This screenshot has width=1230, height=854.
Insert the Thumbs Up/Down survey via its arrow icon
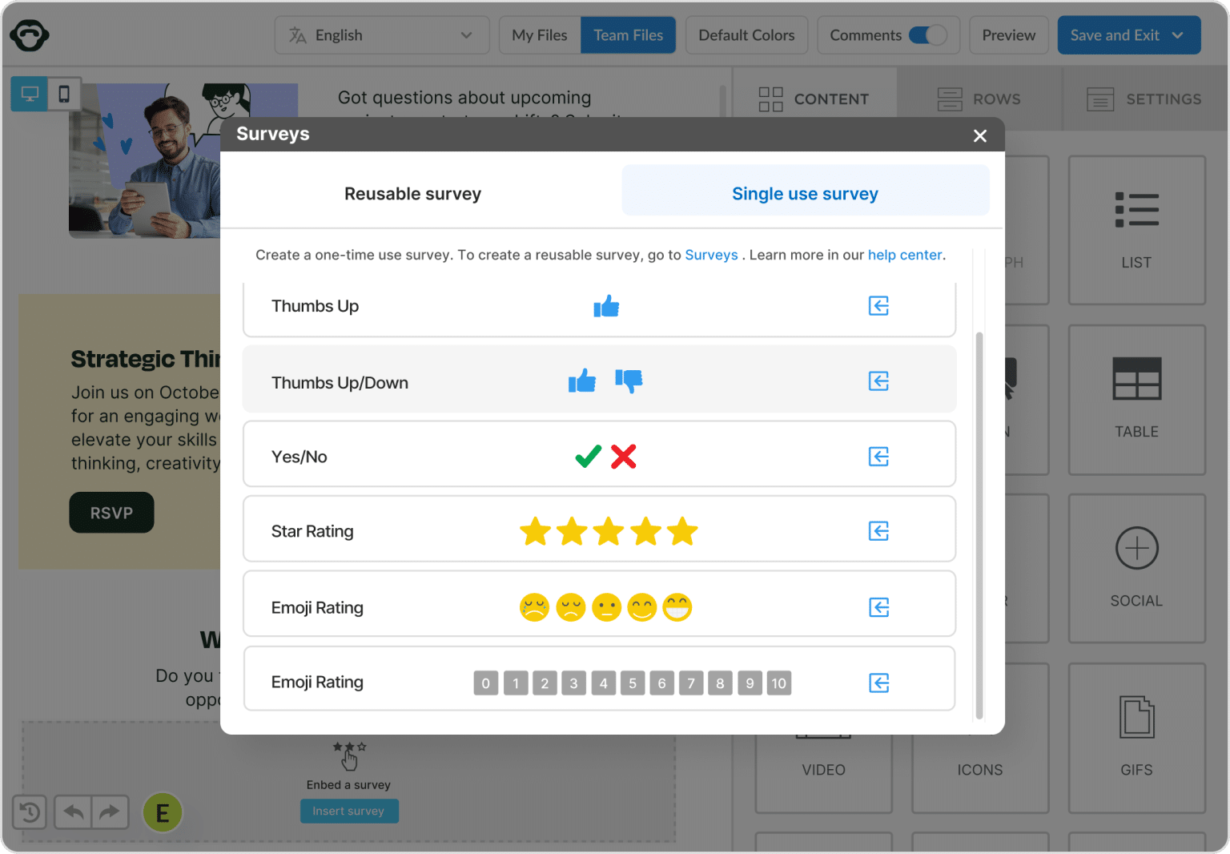(x=878, y=381)
